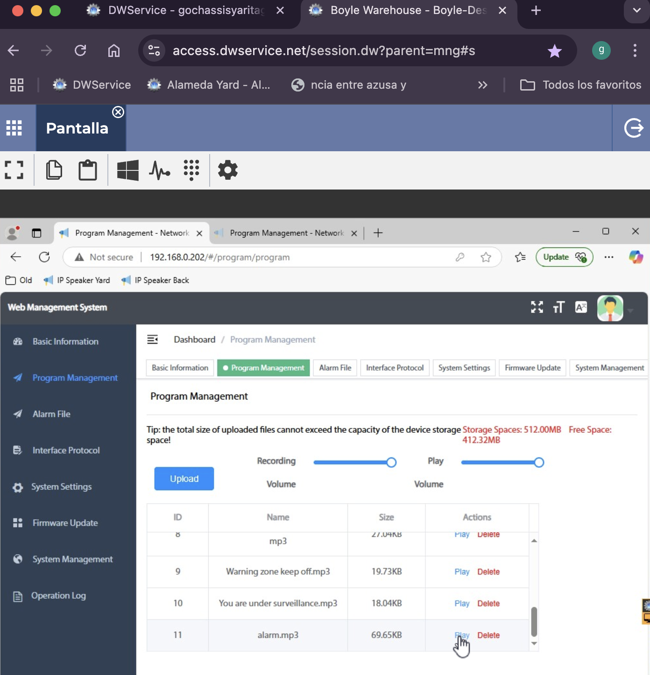The image size is (650, 675).
Task: Click the Edge Update button
Action: pyautogui.click(x=565, y=257)
